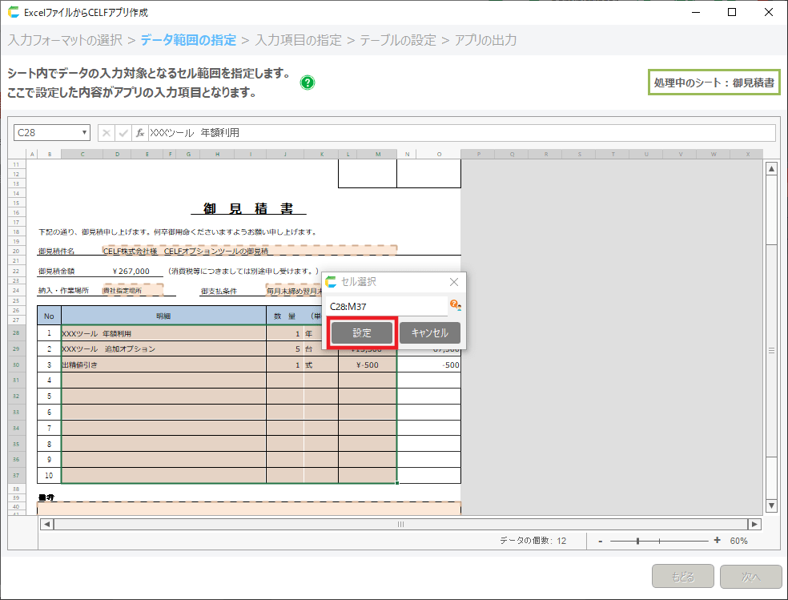
Task: Click horizontal scrollbar left arrow
Action: [x=47, y=524]
